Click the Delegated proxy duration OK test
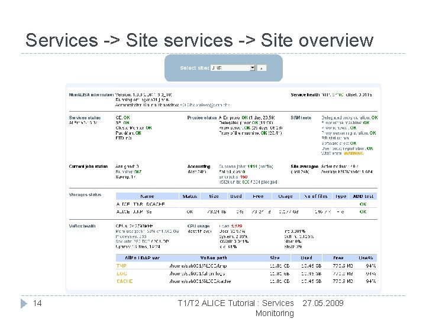This screenshot has width=426, height=319. click(350, 118)
